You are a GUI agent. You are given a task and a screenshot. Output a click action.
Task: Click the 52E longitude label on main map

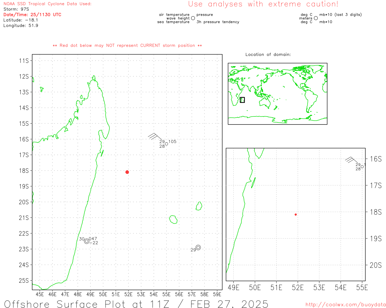128,294
